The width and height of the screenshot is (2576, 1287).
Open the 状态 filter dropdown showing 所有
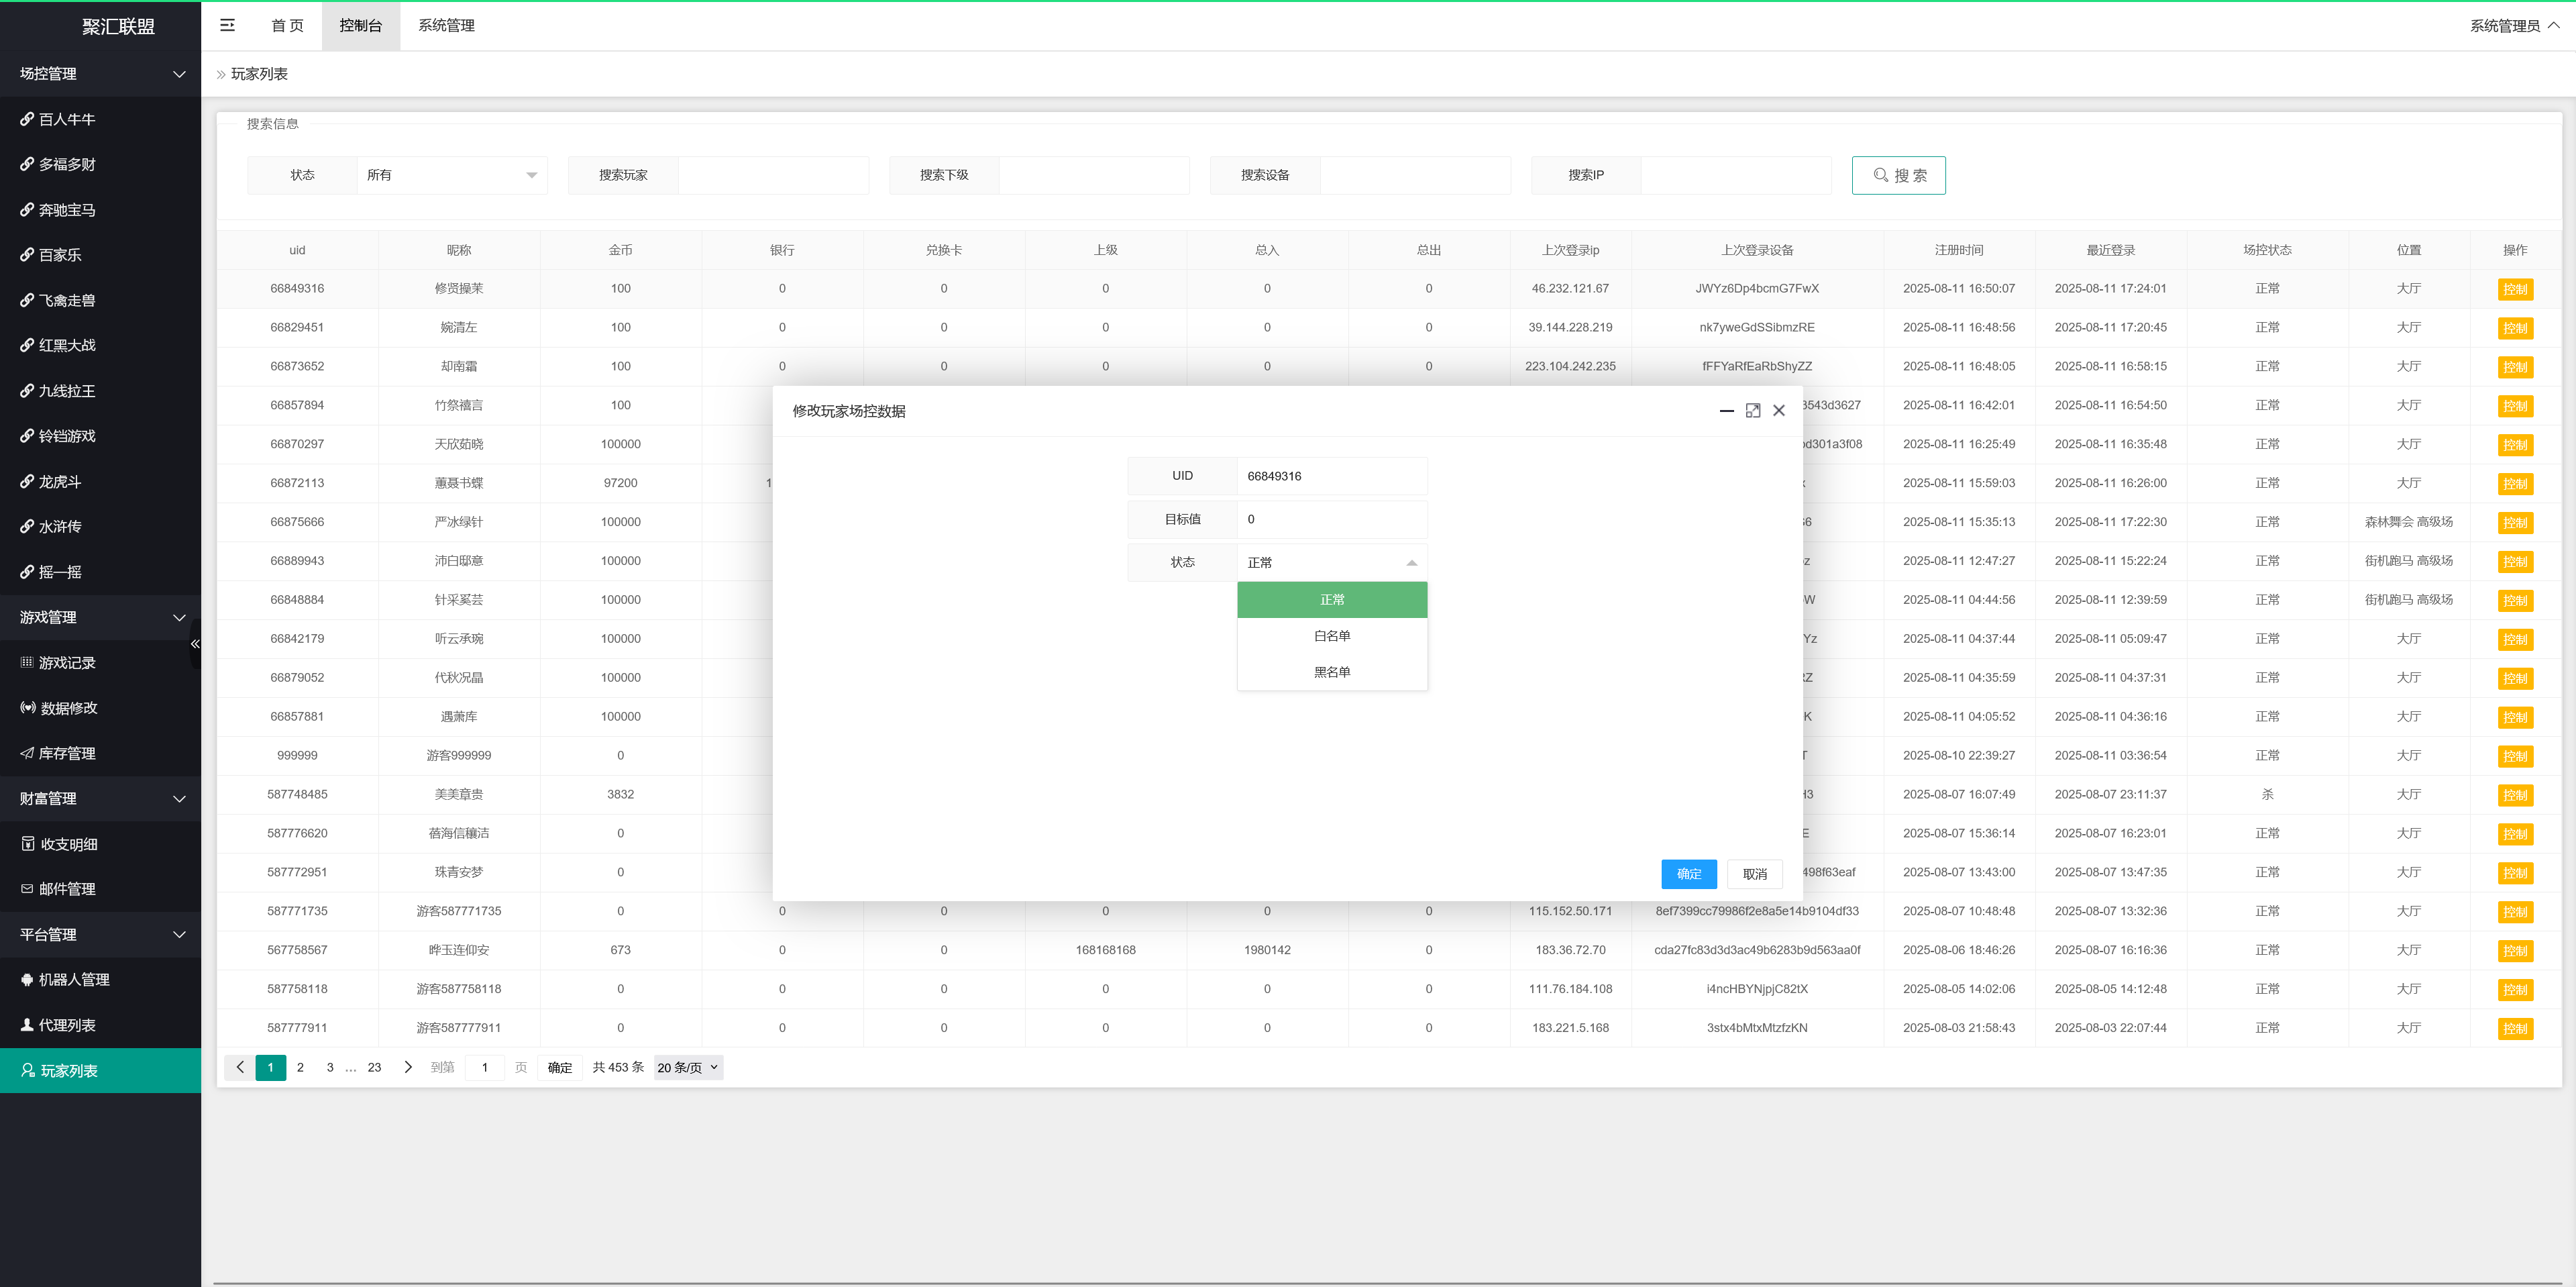click(x=451, y=175)
